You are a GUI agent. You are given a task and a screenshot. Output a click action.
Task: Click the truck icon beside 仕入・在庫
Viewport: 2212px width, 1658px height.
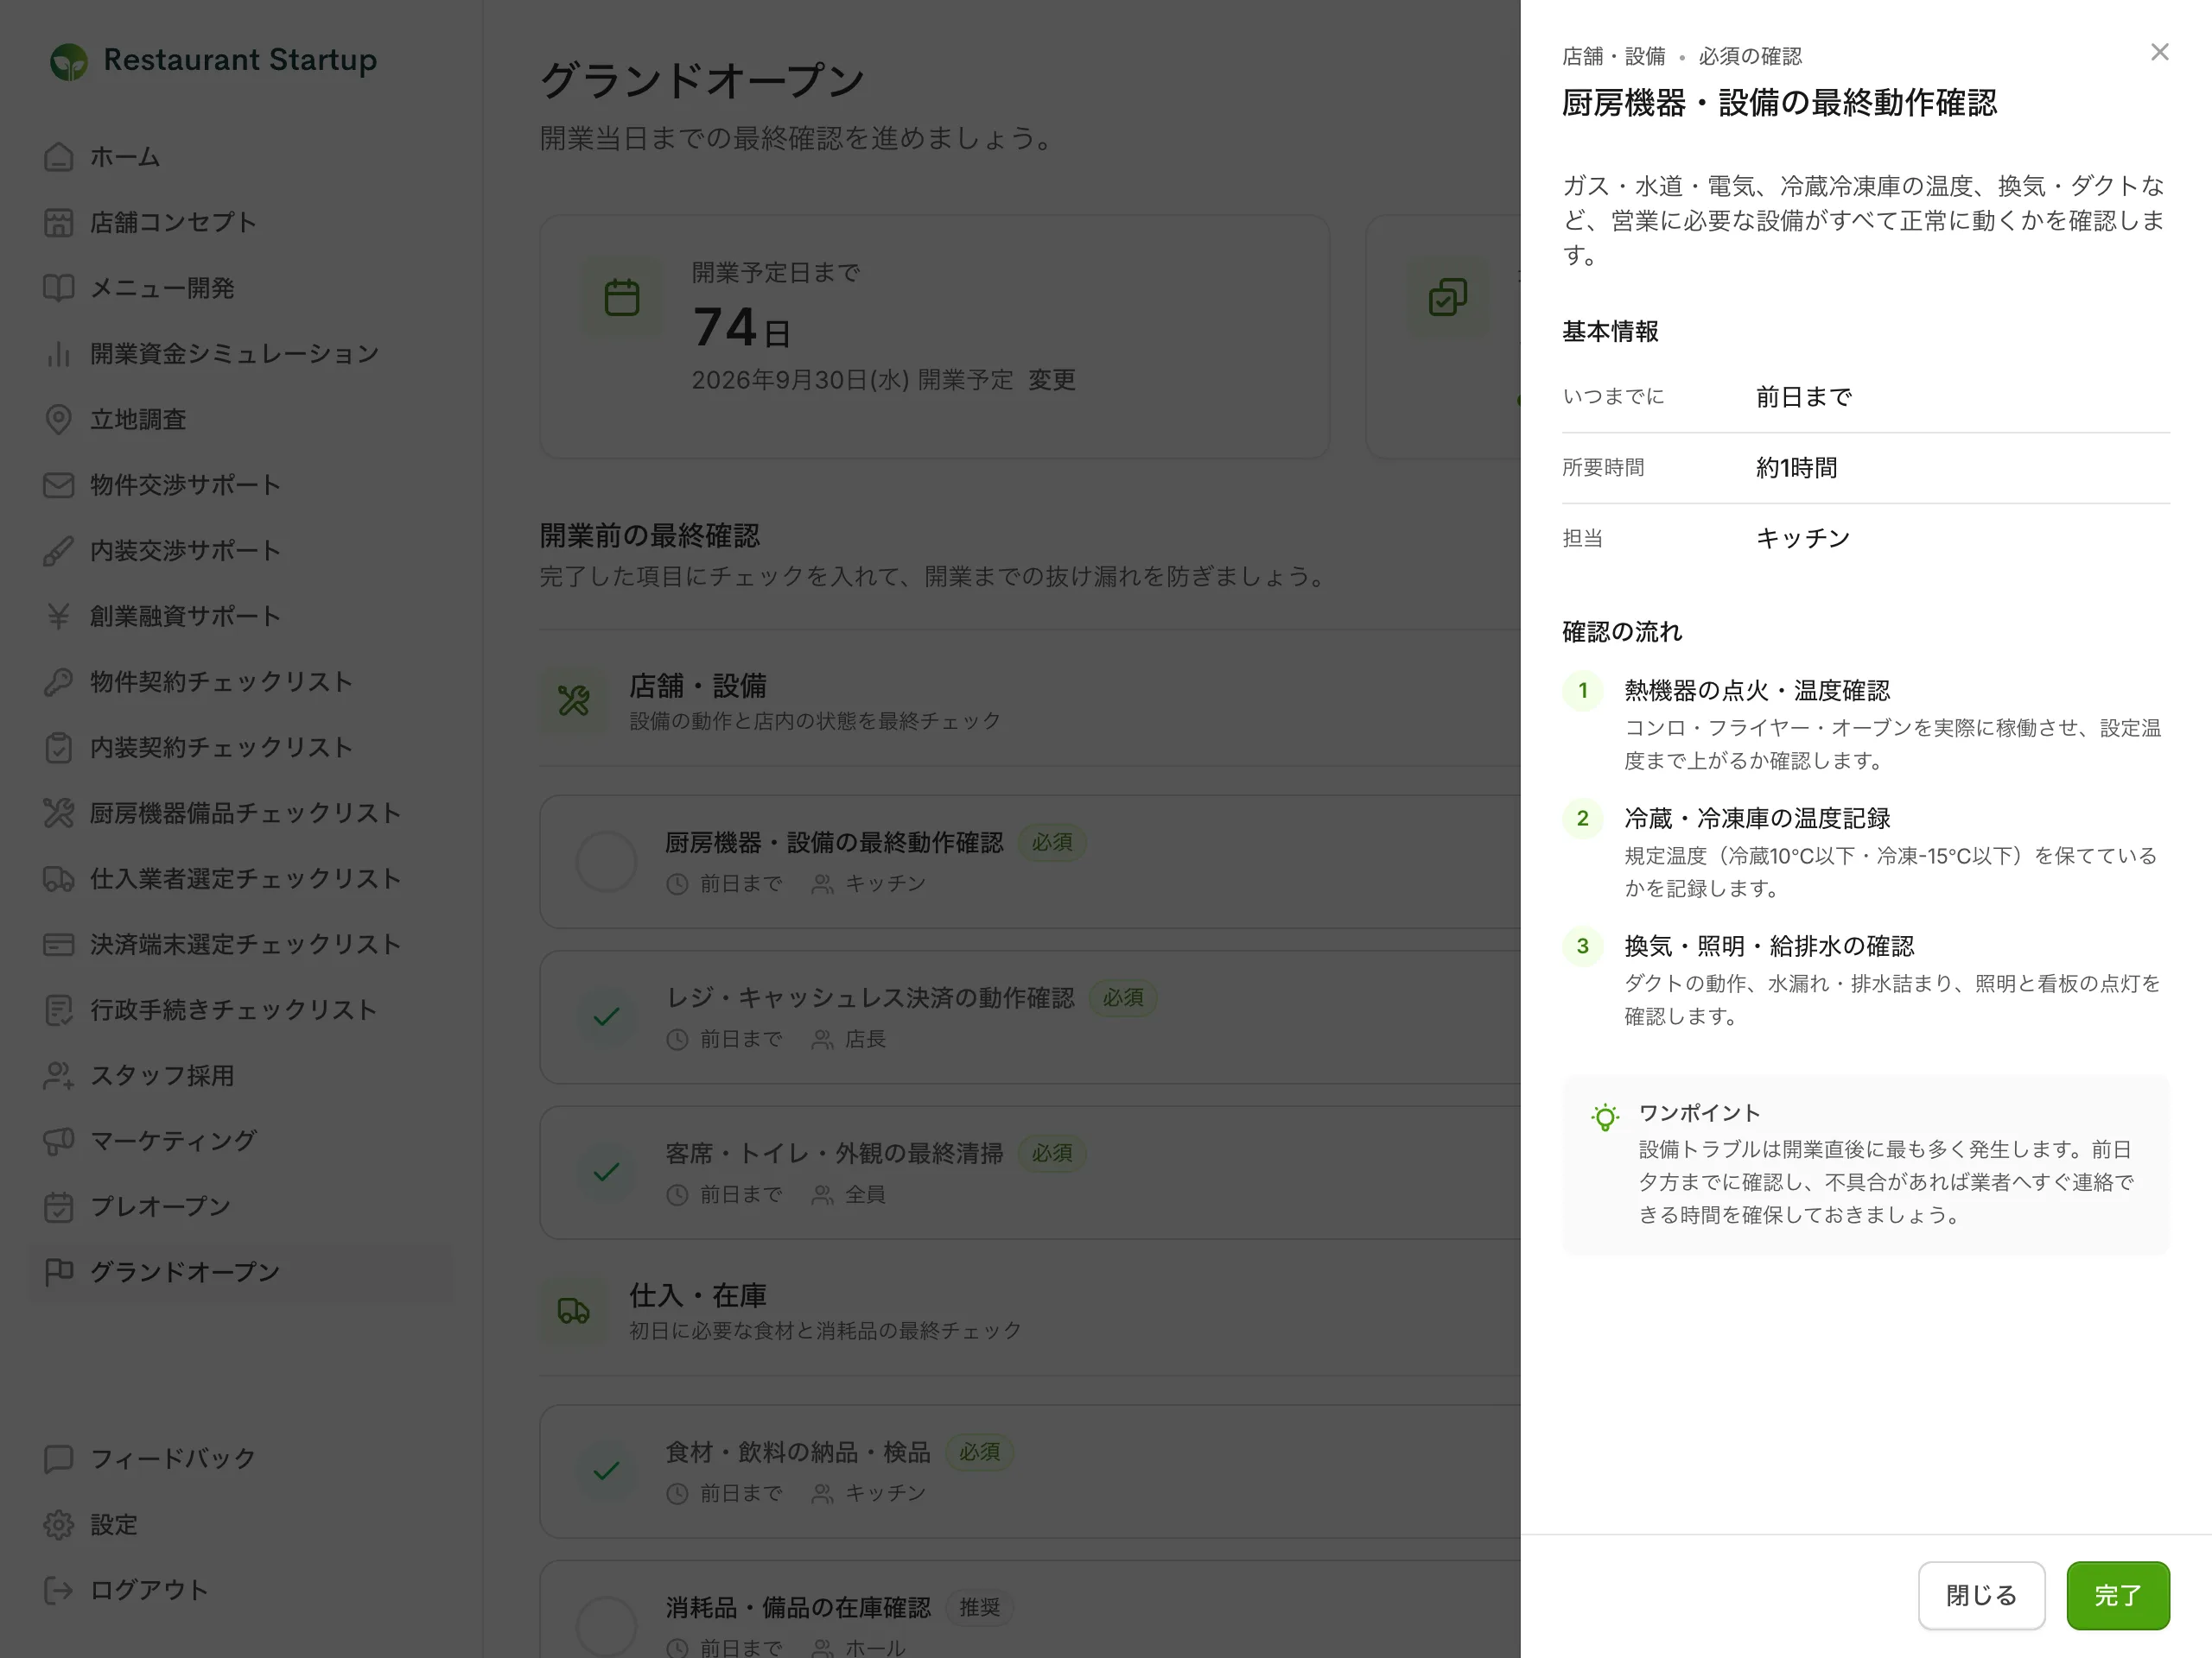[573, 1310]
